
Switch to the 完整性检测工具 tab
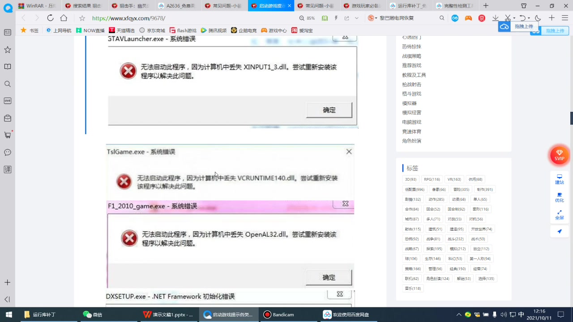click(456, 6)
